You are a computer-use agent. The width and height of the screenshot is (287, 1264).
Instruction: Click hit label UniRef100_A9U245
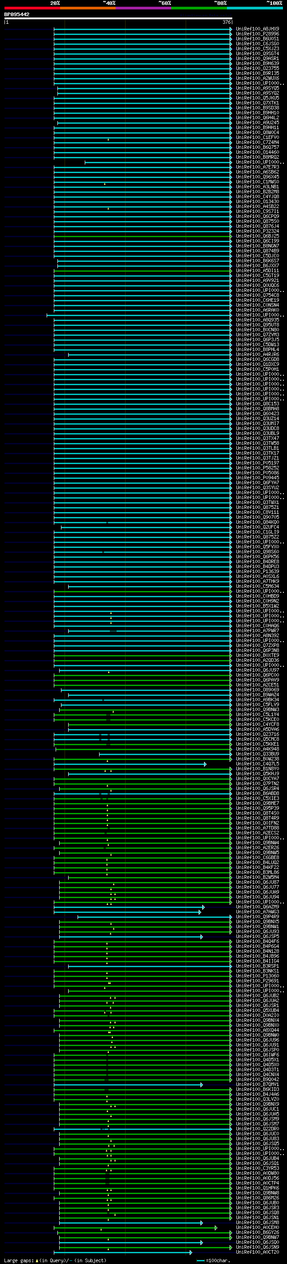tap(257, 123)
